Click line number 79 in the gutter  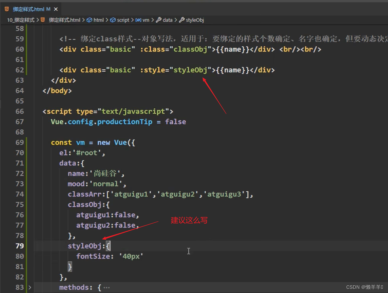pos(20,246)
